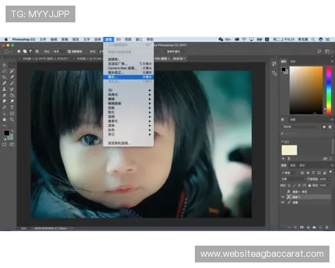Select the Crop tool
This screenshot has height=268, width=335.
(5, 78)
